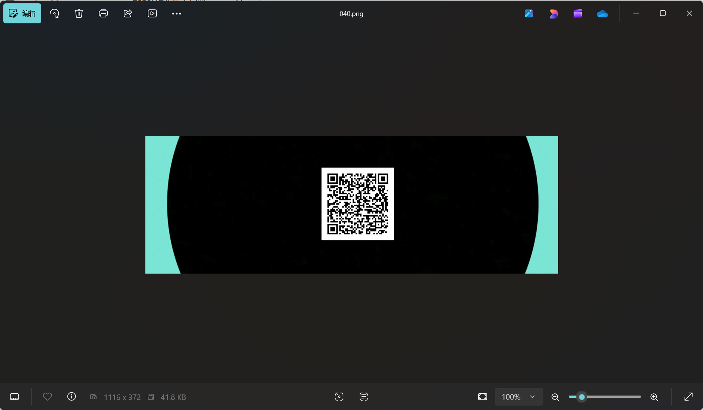The image size is (703, 410).
Task: Show file info with the info icon
Action: click(x=71, y=397)
